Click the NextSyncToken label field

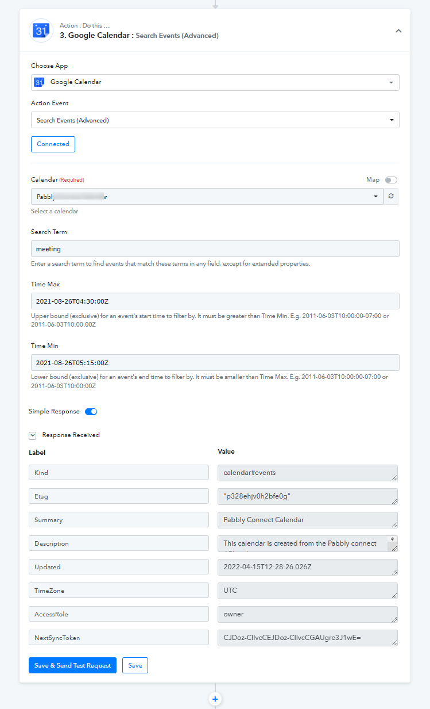119,638
